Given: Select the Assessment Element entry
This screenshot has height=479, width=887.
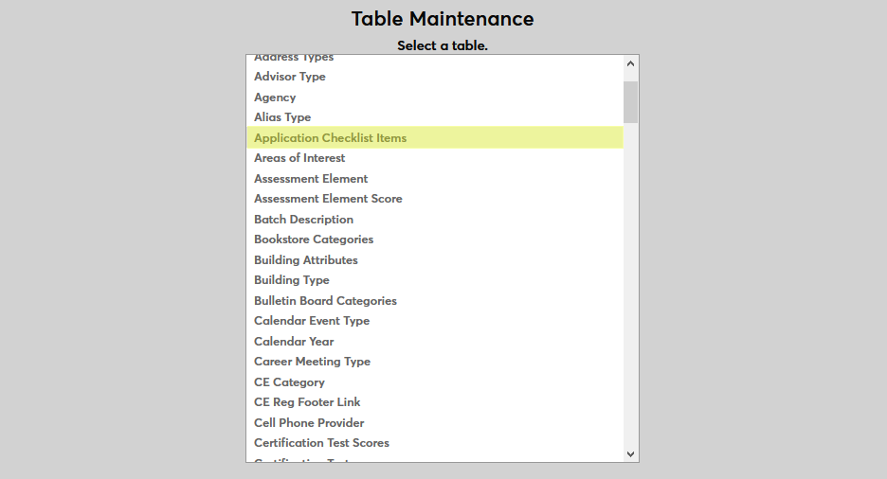Looking at the screenshot, I should click(311, 179).
